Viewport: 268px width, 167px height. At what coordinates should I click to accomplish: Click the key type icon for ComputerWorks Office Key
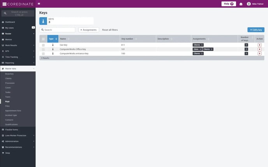coord(53,49)
